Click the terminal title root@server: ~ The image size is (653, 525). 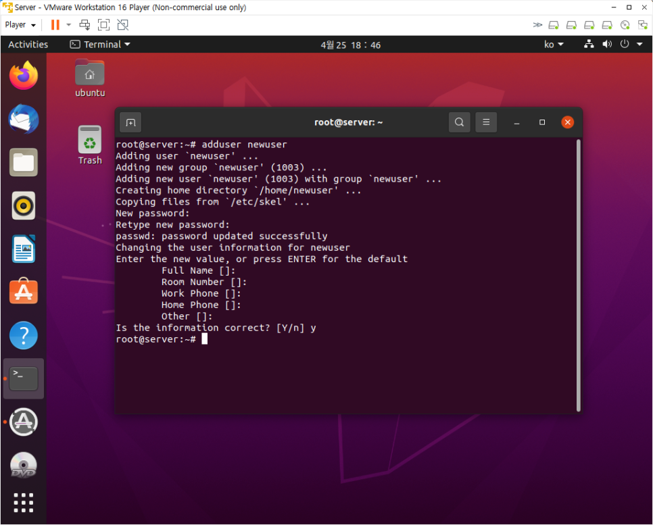pyautogui.click(x=348, y=122)
